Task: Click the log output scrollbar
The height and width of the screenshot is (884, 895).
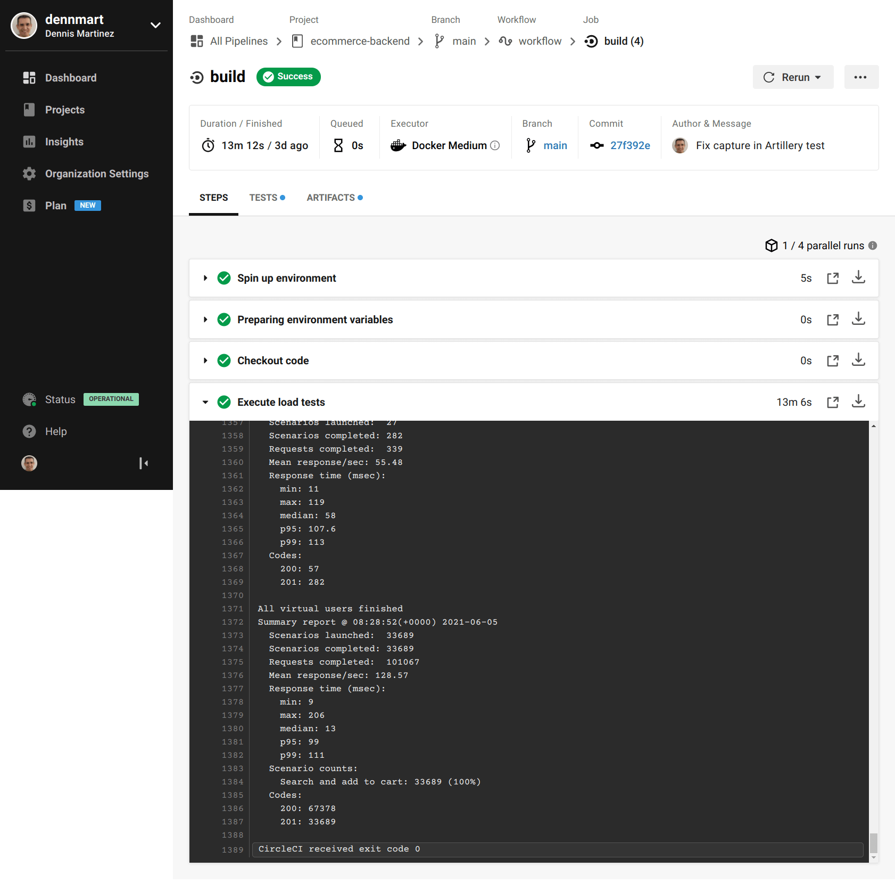Action: click(x=873, y=841)
